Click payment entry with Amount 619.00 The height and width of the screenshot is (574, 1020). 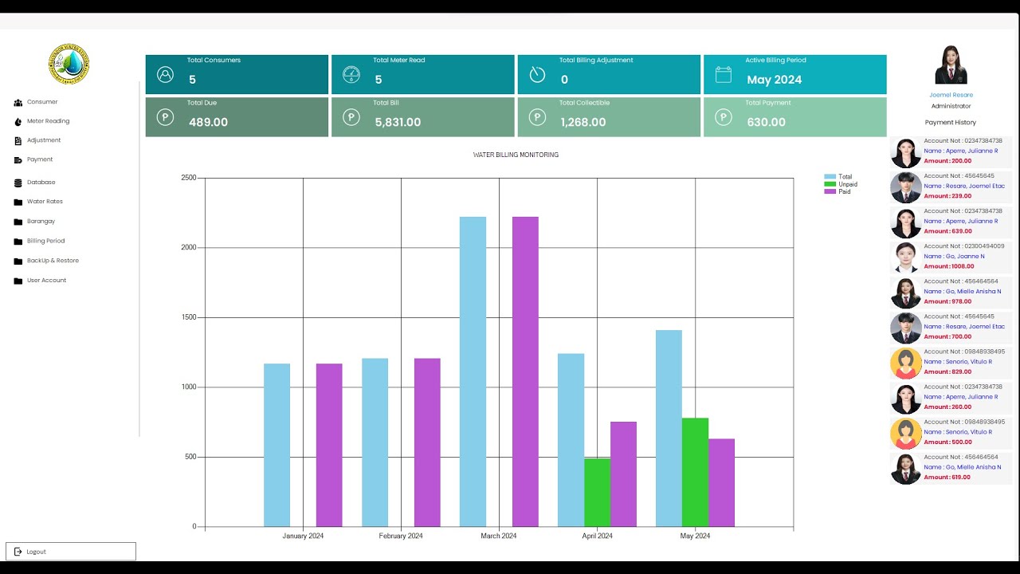coord(951,467)
